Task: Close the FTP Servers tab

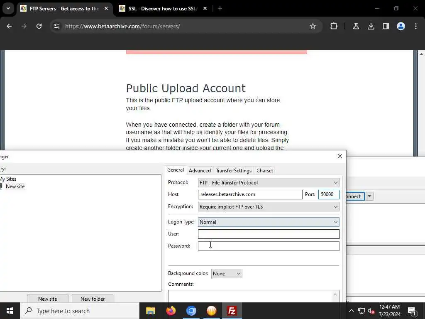Action: point(106,8)
